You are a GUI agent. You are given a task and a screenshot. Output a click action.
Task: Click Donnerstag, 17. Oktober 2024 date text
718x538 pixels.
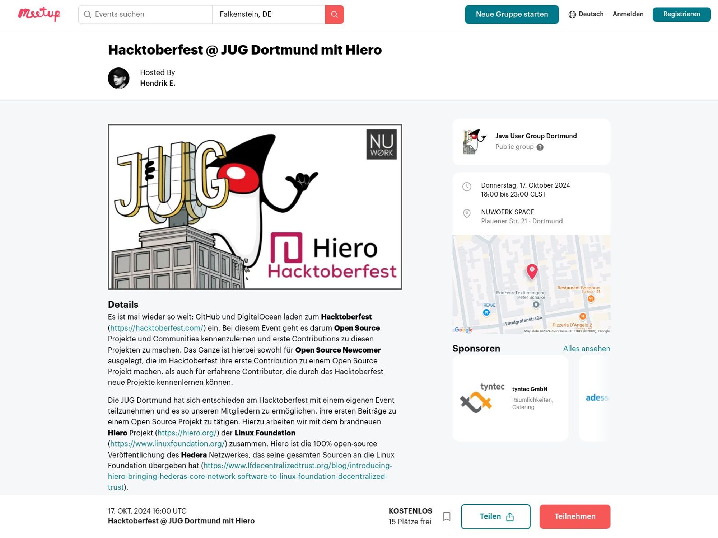(526, 185)
